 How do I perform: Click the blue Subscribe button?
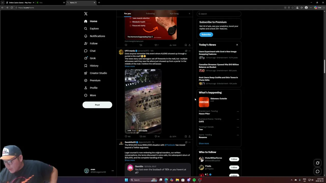206,35
